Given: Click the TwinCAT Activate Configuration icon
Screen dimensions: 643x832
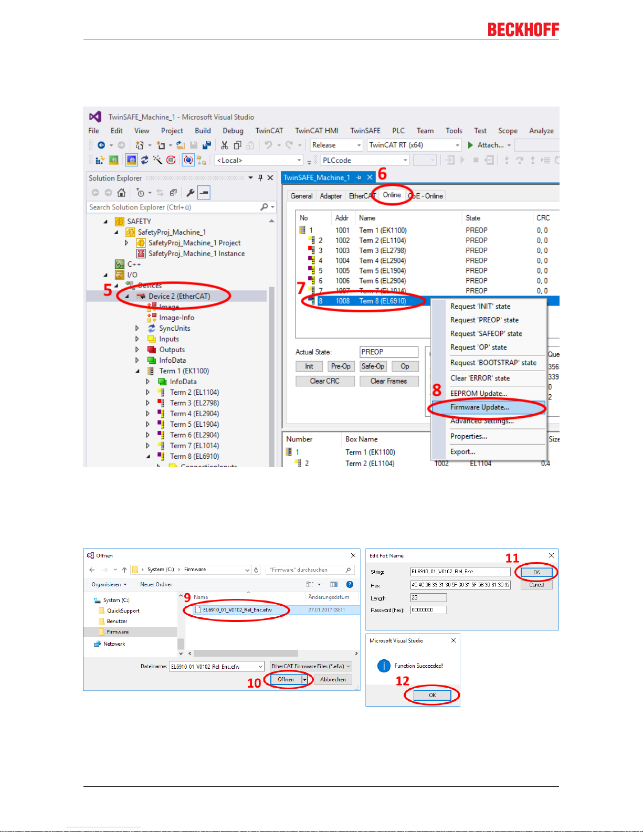Looking at the screenshot, I should (x=99, y=160).
